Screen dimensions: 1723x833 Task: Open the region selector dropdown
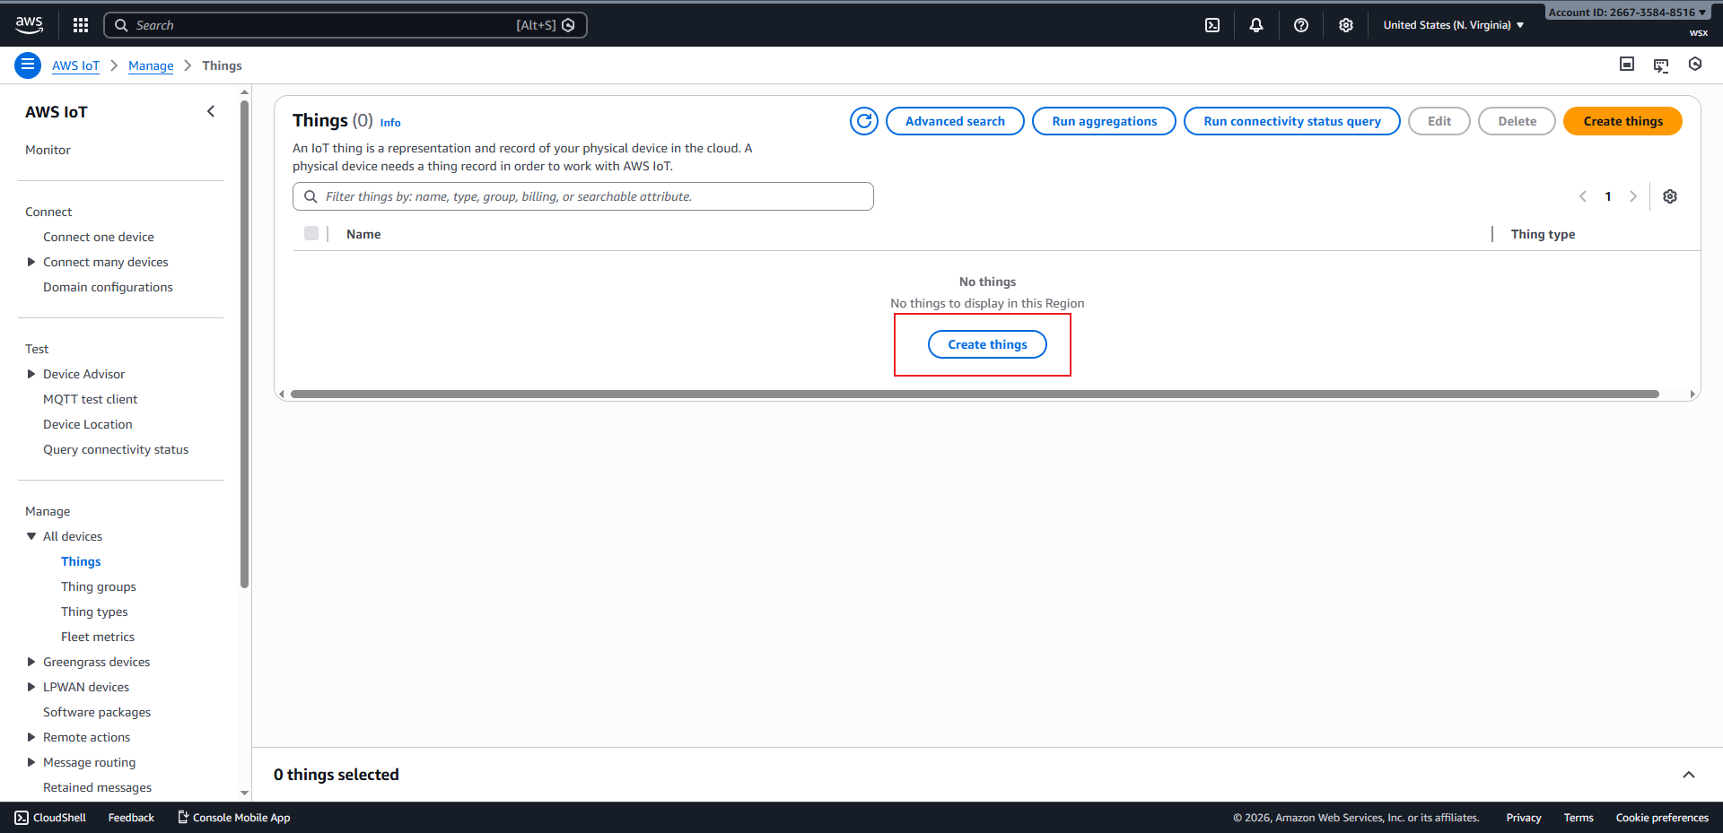1453,25
